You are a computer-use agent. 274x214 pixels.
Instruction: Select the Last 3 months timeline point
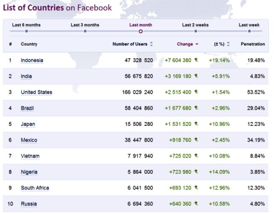pyautogui.click(x=85, y=31)
